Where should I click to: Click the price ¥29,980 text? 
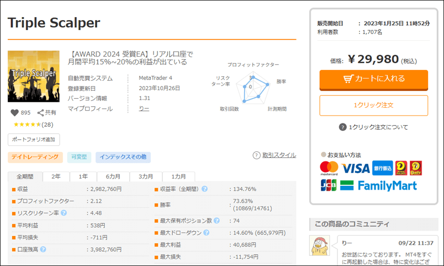point(373,59)
